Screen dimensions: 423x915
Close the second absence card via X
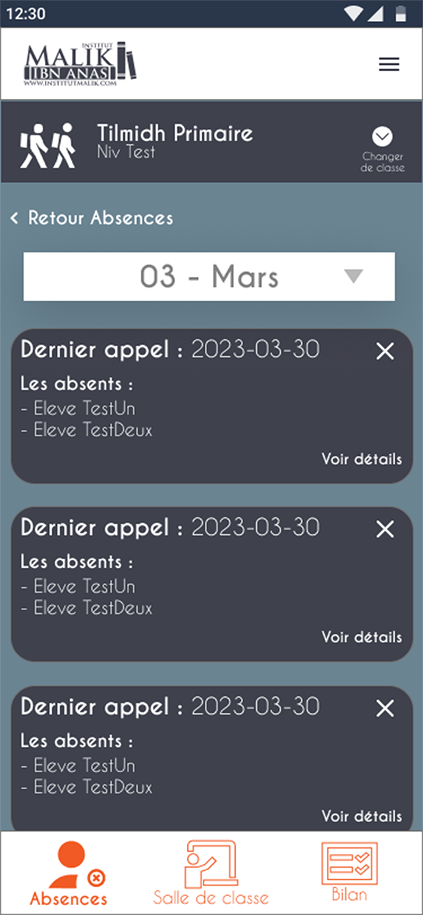[385, 530]
